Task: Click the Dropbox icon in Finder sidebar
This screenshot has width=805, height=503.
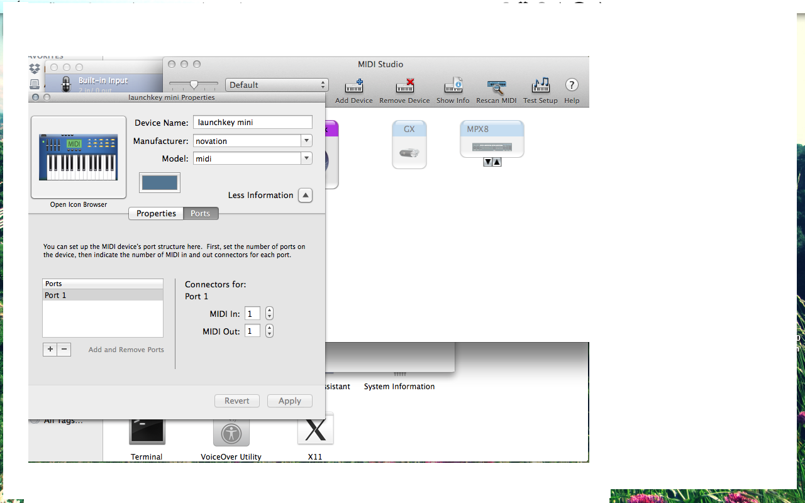Action: (x=35, y=69)
